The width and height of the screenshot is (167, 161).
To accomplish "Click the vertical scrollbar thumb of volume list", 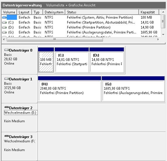I will point(163,21).
